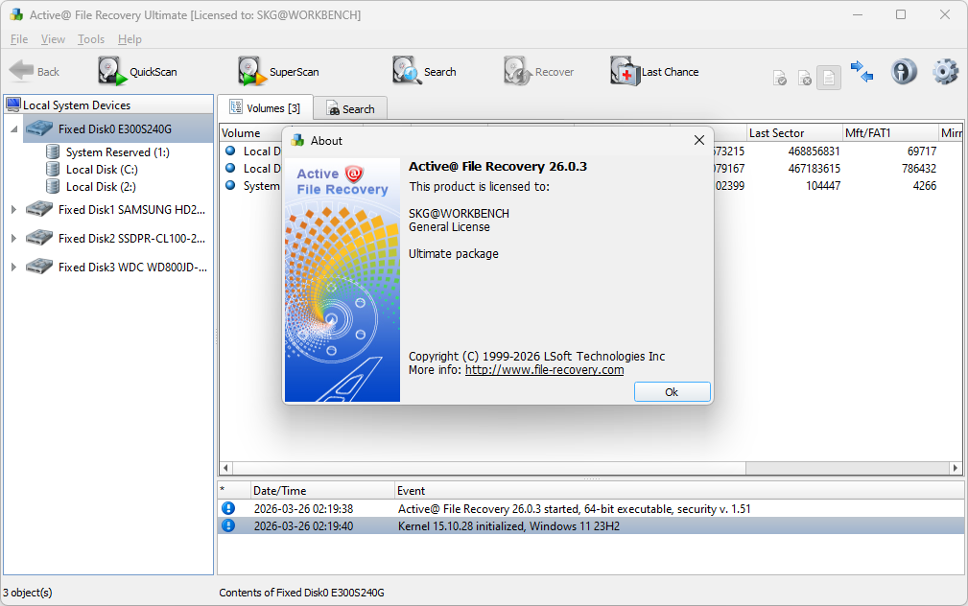
Task: Switch to the Volumes [3] tab
Action: point(266,108)
